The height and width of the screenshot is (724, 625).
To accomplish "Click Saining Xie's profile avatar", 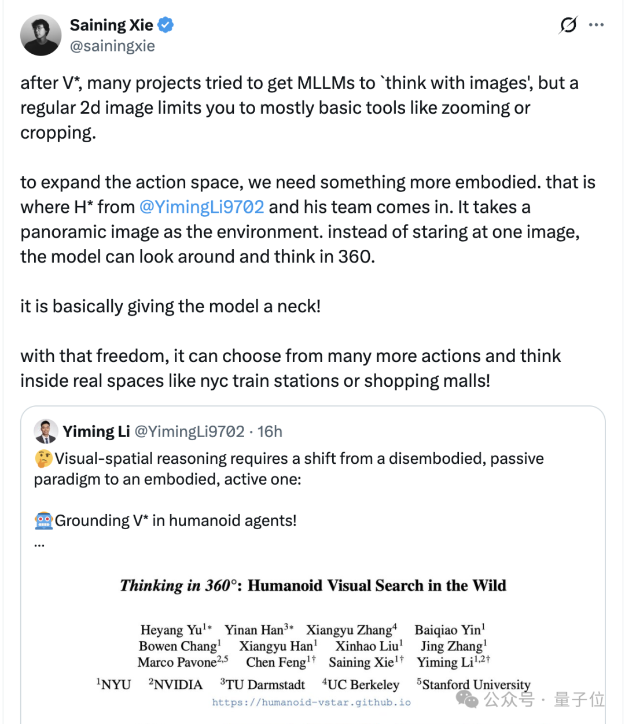I will tap(41, 35).
